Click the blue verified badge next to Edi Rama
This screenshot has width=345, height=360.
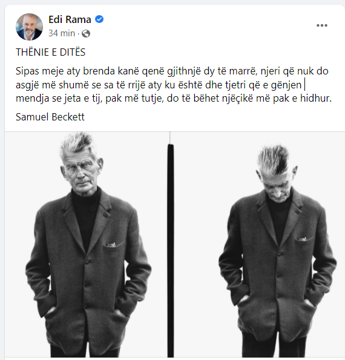pos(99,19)
